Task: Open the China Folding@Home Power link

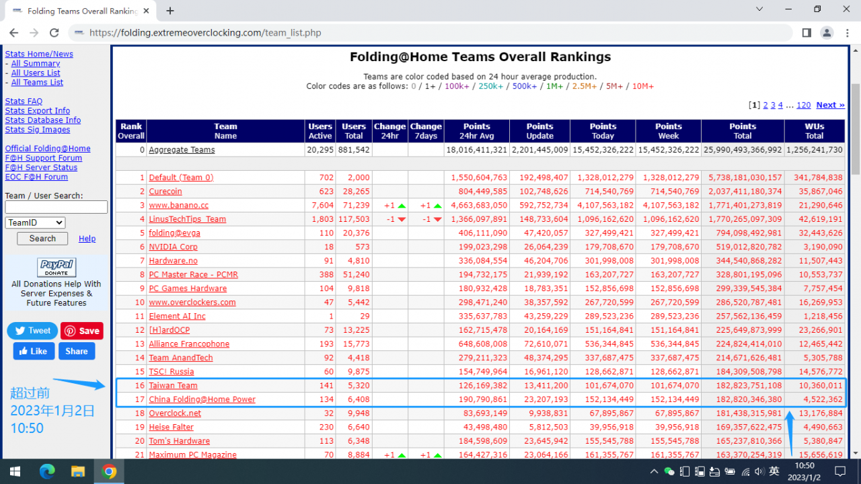Action: pos(202,399)
